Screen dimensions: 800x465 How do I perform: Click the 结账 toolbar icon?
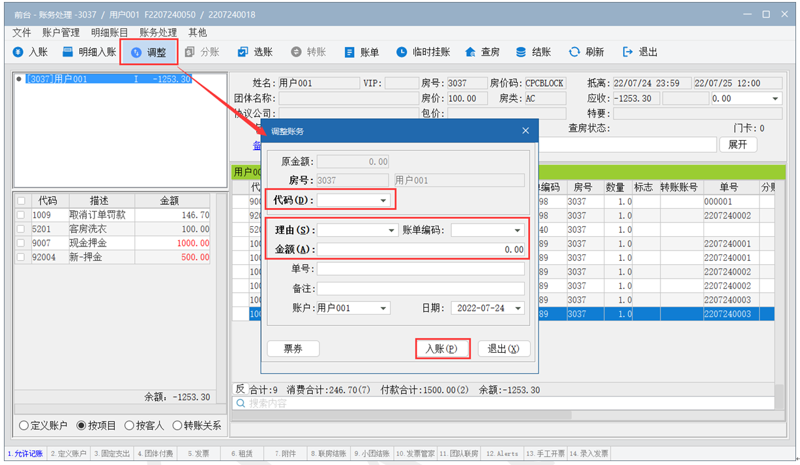[x=521, y=52]
